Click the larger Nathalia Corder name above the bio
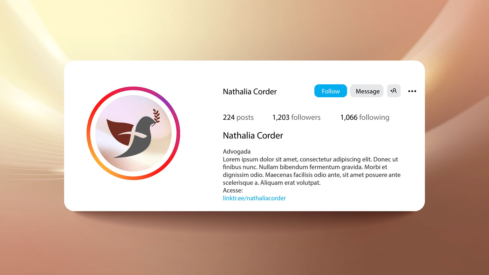Image resolution: width=489 pixels, height=275 pixels. click(253, 135)
